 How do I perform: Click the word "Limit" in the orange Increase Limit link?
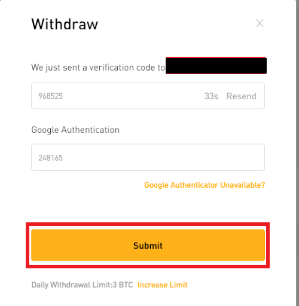(x=178, y=285)
